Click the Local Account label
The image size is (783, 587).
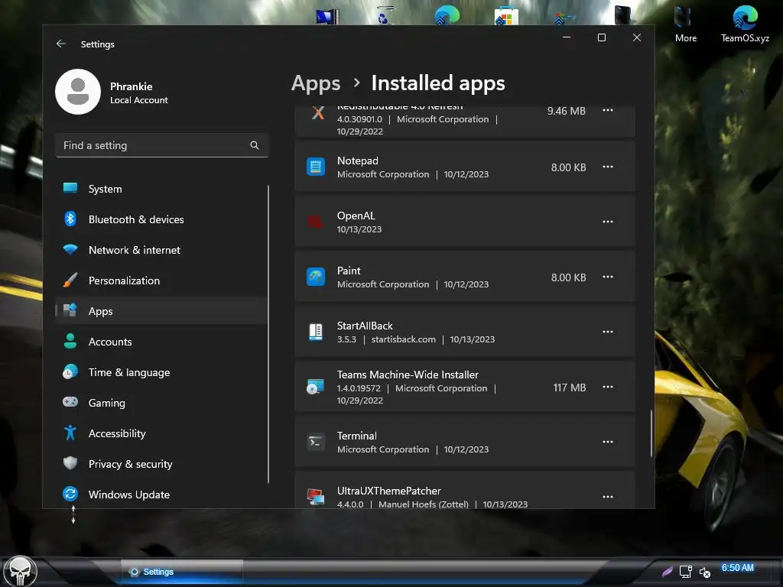tap(139, 100)
